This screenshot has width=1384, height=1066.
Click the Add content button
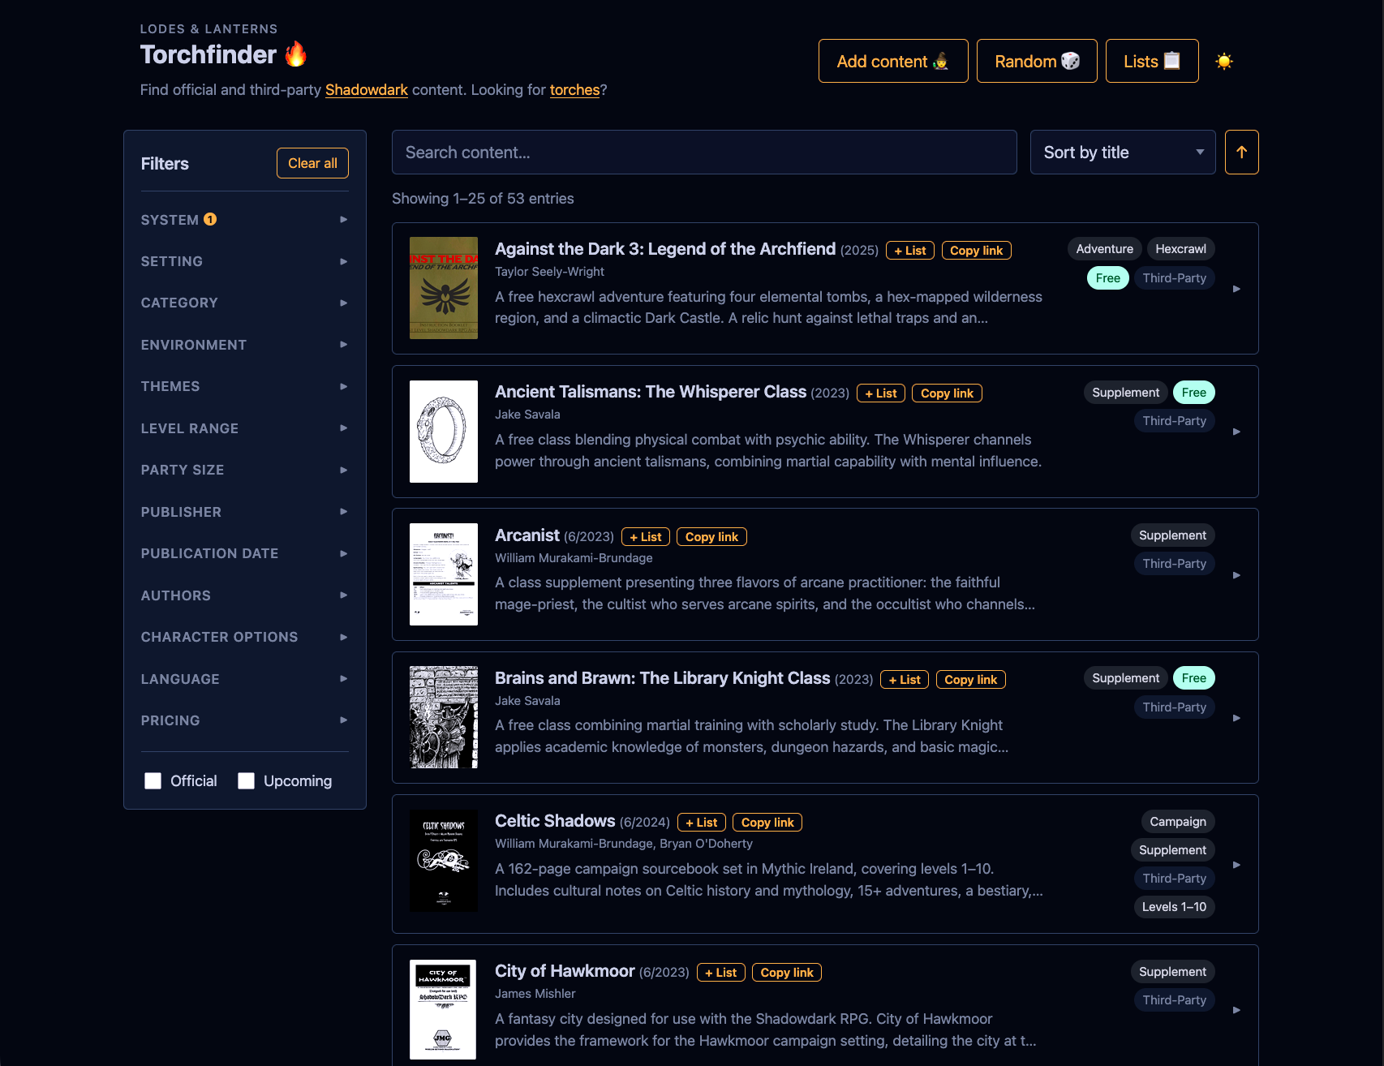[893, 61]
